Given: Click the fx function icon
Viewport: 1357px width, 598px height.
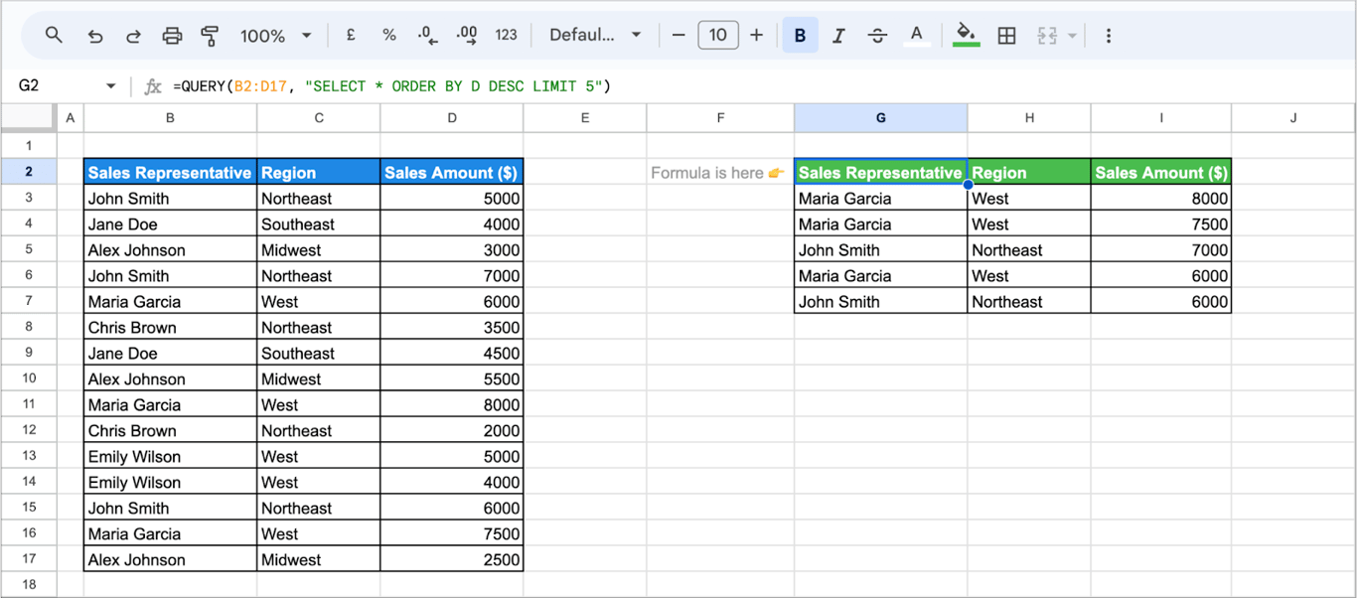Looking at the screenshot, I should 152,86.
